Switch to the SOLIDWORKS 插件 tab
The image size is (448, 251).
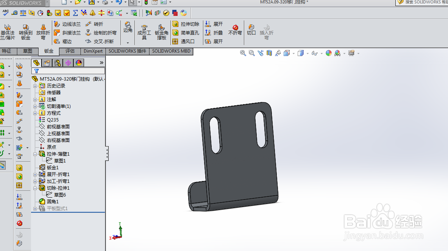point(127,51)
